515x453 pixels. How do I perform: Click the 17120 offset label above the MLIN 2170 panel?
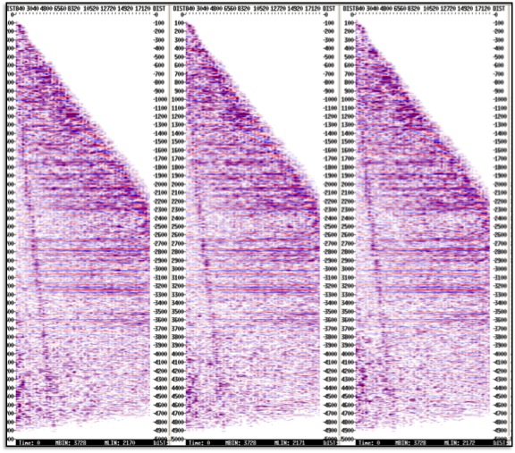click(142, 9)
